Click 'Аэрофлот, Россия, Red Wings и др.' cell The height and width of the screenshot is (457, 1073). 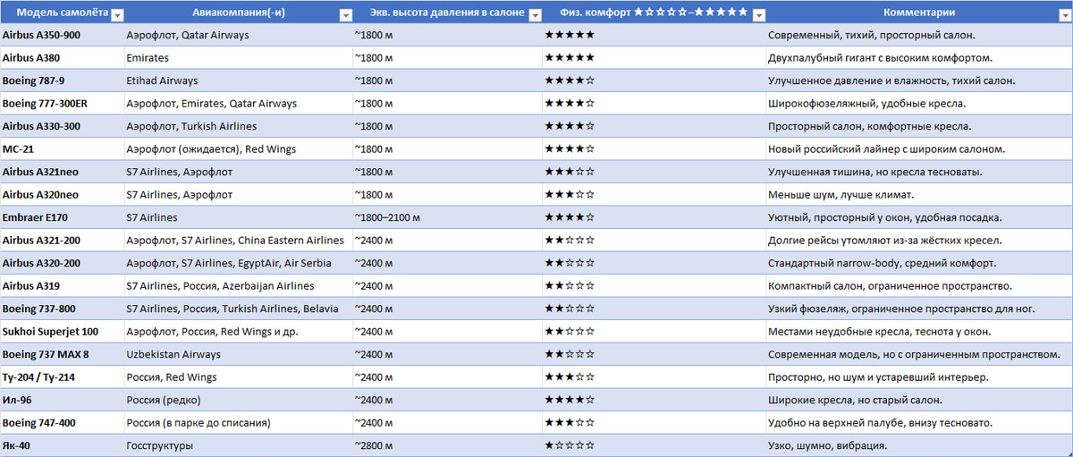[239, 332]
